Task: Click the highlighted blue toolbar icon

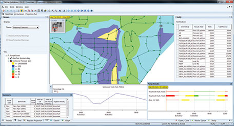Action: [x=22, y=11]
